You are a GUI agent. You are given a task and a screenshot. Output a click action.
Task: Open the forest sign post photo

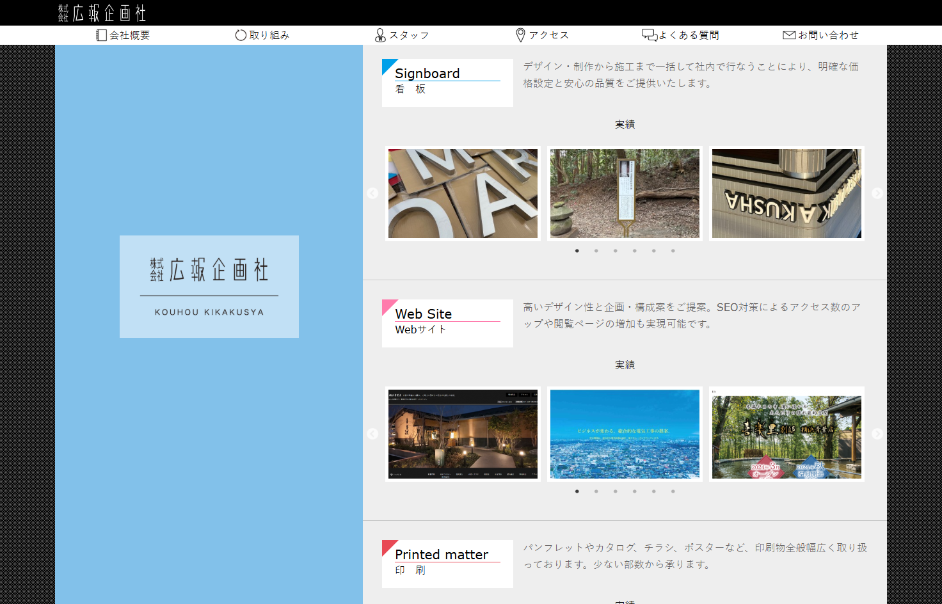(x=625, y=193)
